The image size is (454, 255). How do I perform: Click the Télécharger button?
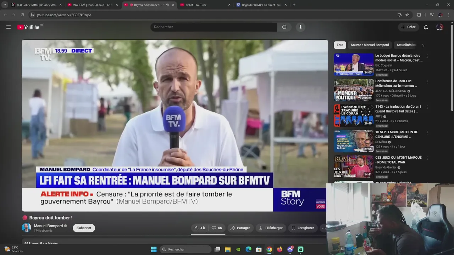pos(271,228)
